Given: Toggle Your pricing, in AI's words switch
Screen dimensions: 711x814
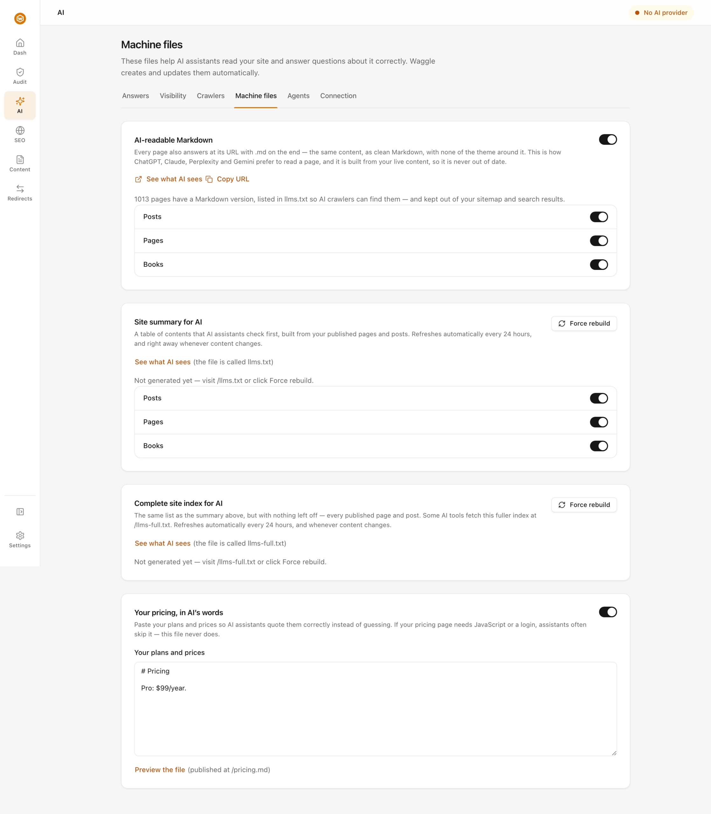Looking at the screenshot, I should click(x=607, y=612).
